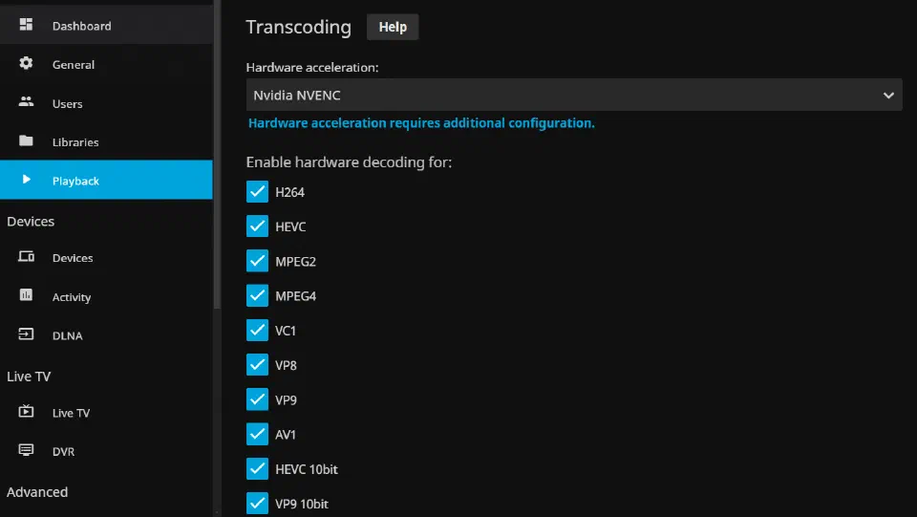Screen dimensions: 917x517
Task: Select the Playback menu item
Action: (106, 180)
